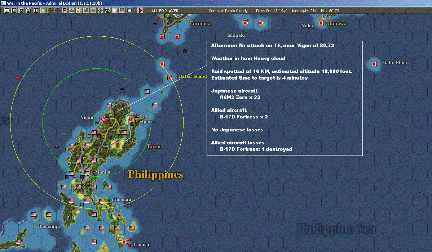Click the Busuanga island label
The width and height of the screenshot is (432, 252).
(x=49, y=226)
